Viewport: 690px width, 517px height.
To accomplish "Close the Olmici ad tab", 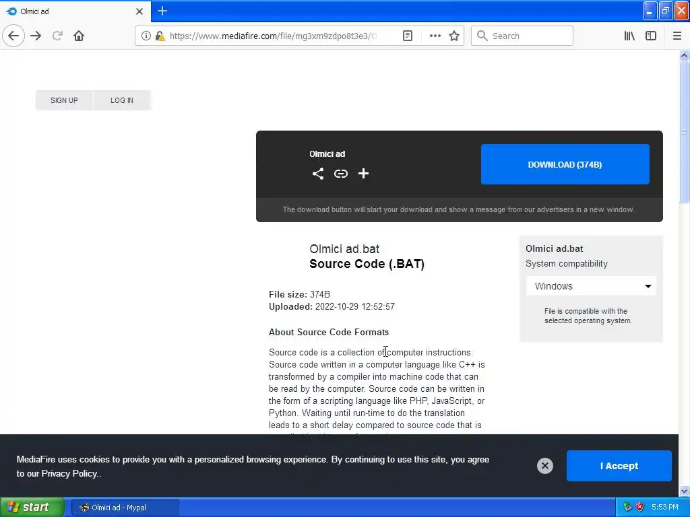I will pyautogui.click(x=139, y=11).
